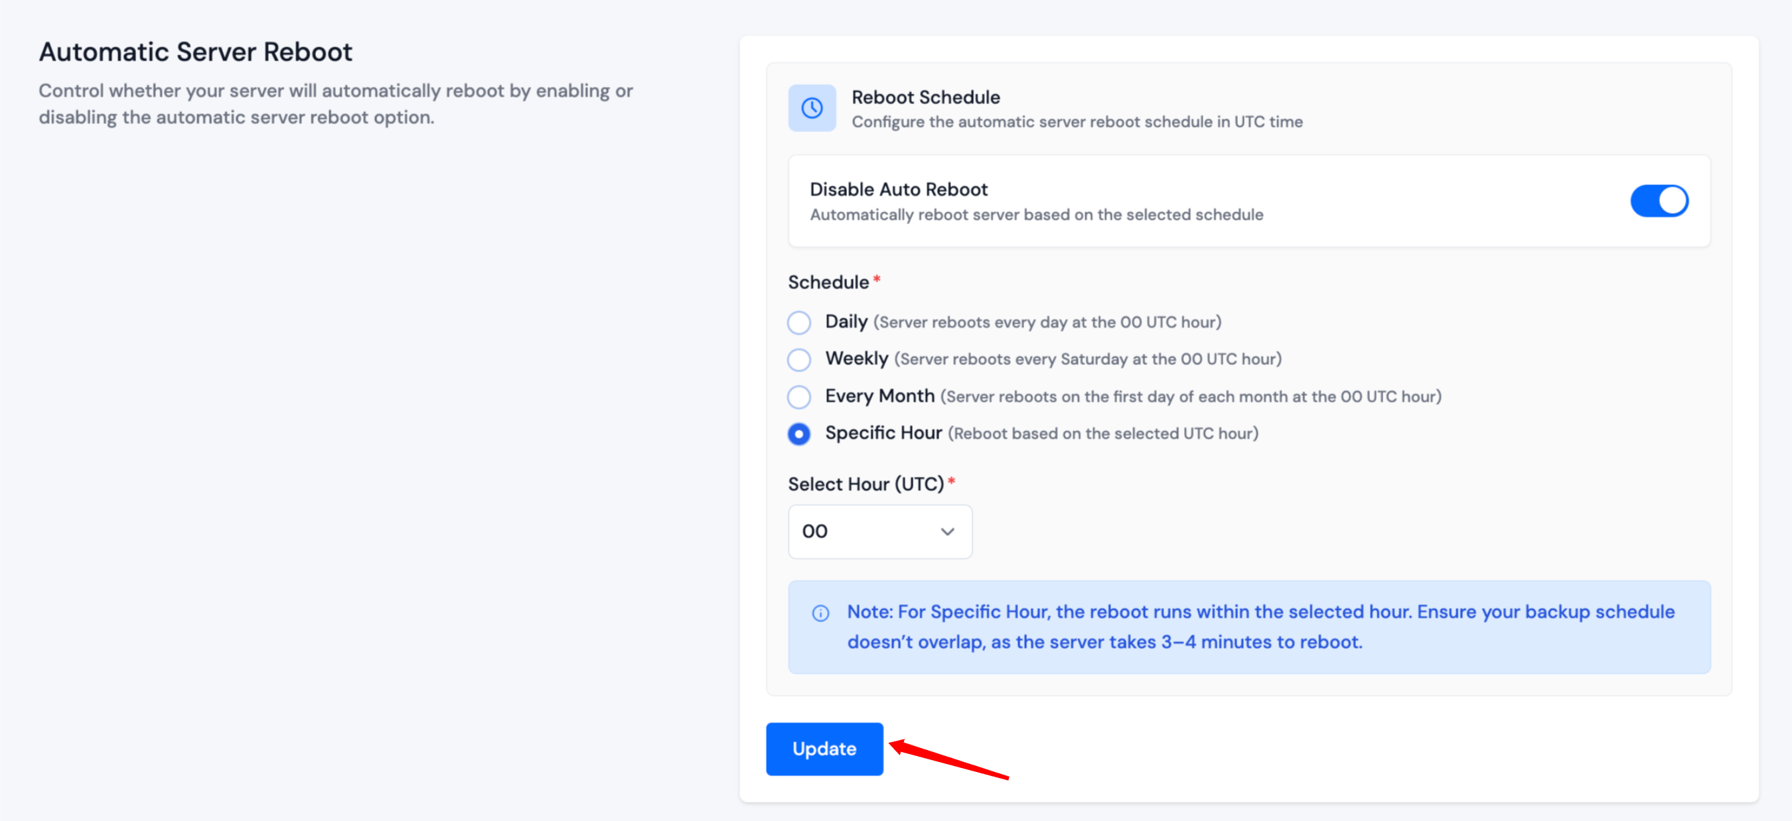Choose the Every Month radio option
Screen dimensions: 1792x821
click(x=798, y=397)
